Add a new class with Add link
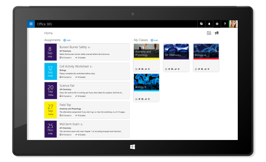Viewport: 266px width, 162px height. coord(156,40)
